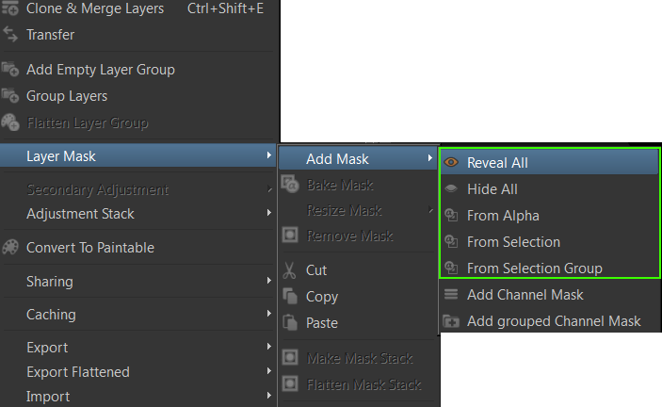Choose From Selection in Add Mask menu
This screenshot has height=407, width=662.
(x=513, y=242)
